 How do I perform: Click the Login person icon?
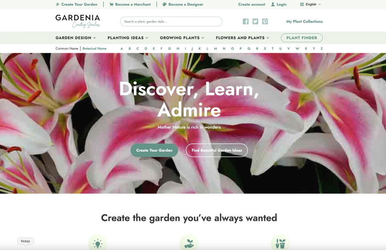(x=273, y=5)
